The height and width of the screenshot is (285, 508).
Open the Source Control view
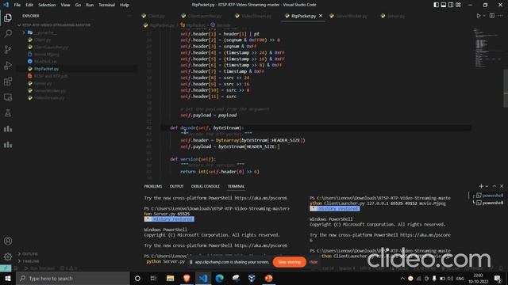click(x=8, y=49)
